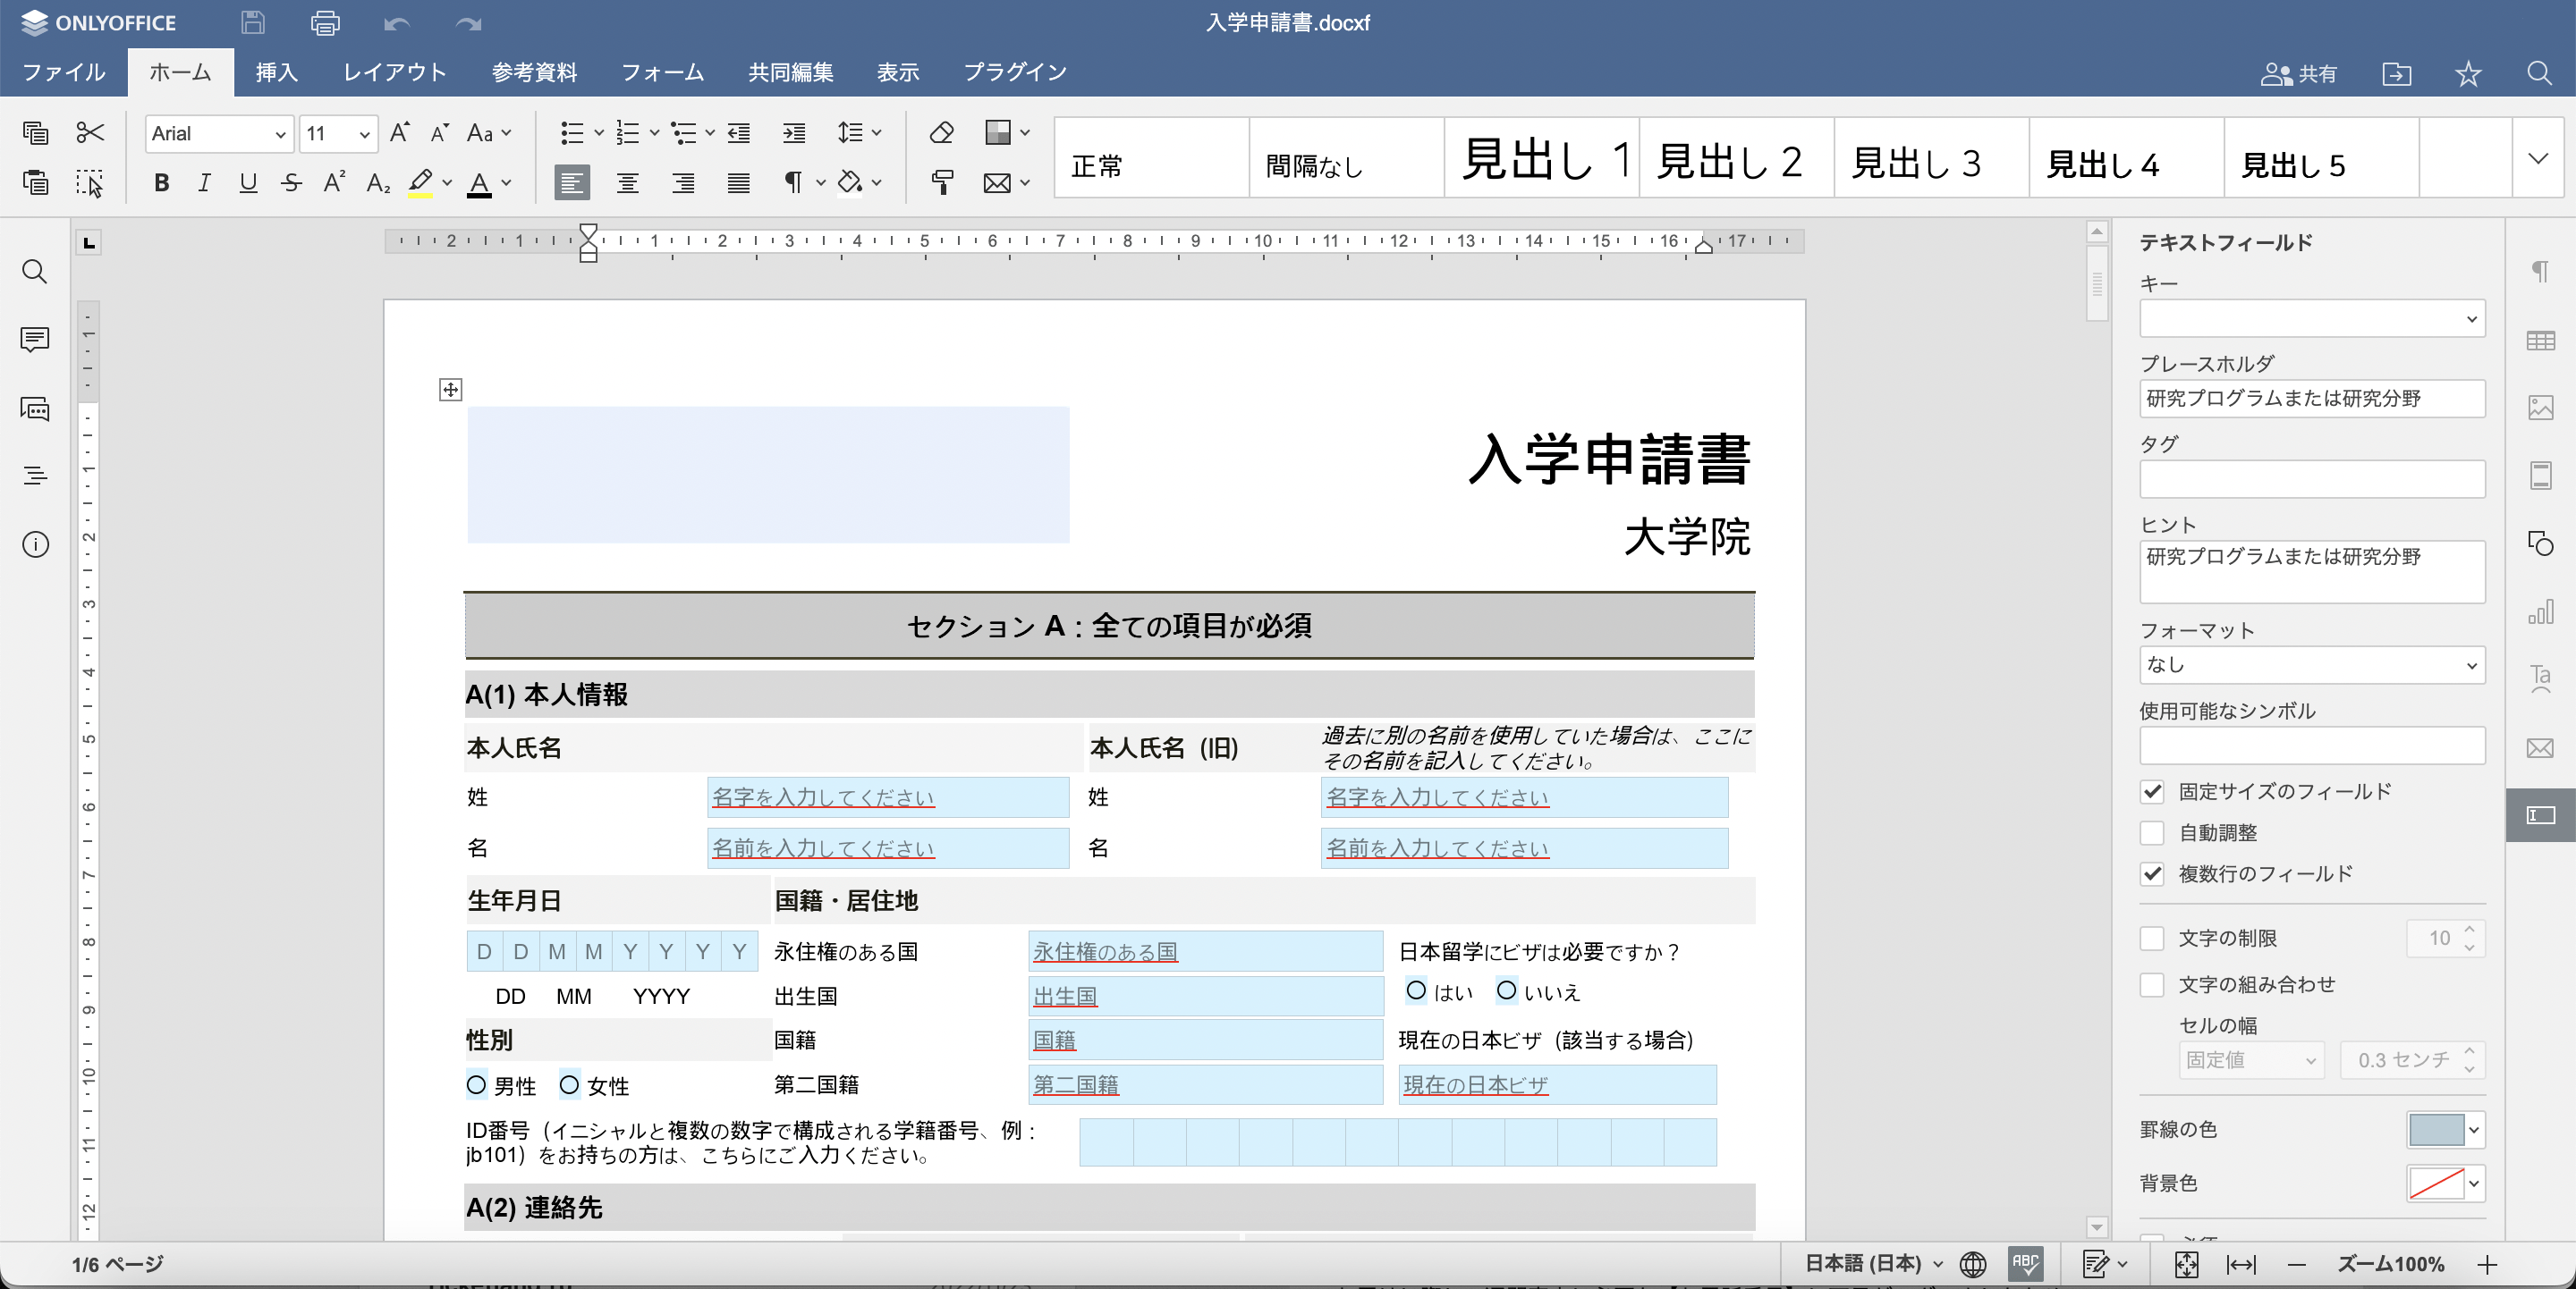This screenshot has height=1289, width=2576.
Task: Select the copy style (format painter) tool
Action: tap(941, 183)
